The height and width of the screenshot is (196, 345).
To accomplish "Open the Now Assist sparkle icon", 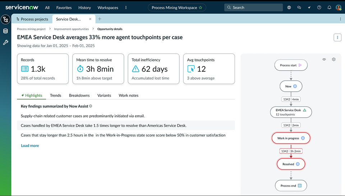I will coord(309,8).
